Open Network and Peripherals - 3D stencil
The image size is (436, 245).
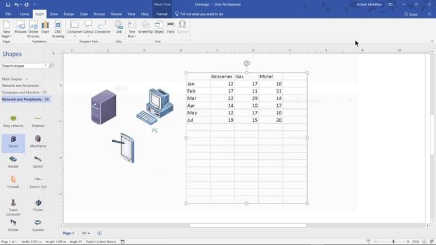point(26,99)
